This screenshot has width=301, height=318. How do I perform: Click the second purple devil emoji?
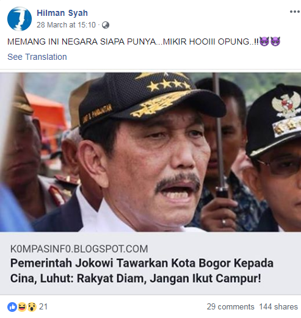coord(275,42)
